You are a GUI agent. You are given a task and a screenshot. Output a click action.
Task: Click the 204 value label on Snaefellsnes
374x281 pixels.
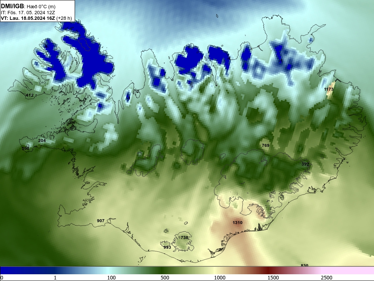click(42, 140)
